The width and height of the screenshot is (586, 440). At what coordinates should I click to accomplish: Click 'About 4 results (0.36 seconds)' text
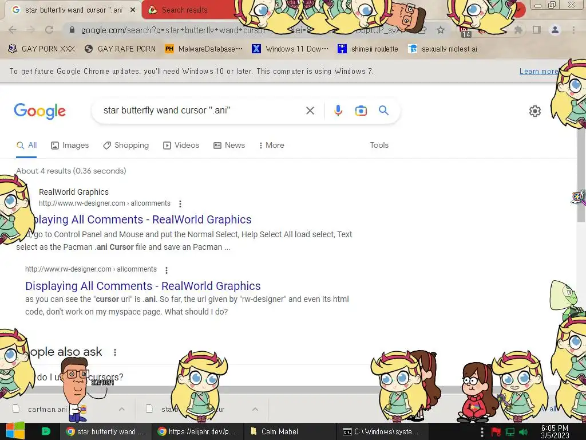point(71,171)
